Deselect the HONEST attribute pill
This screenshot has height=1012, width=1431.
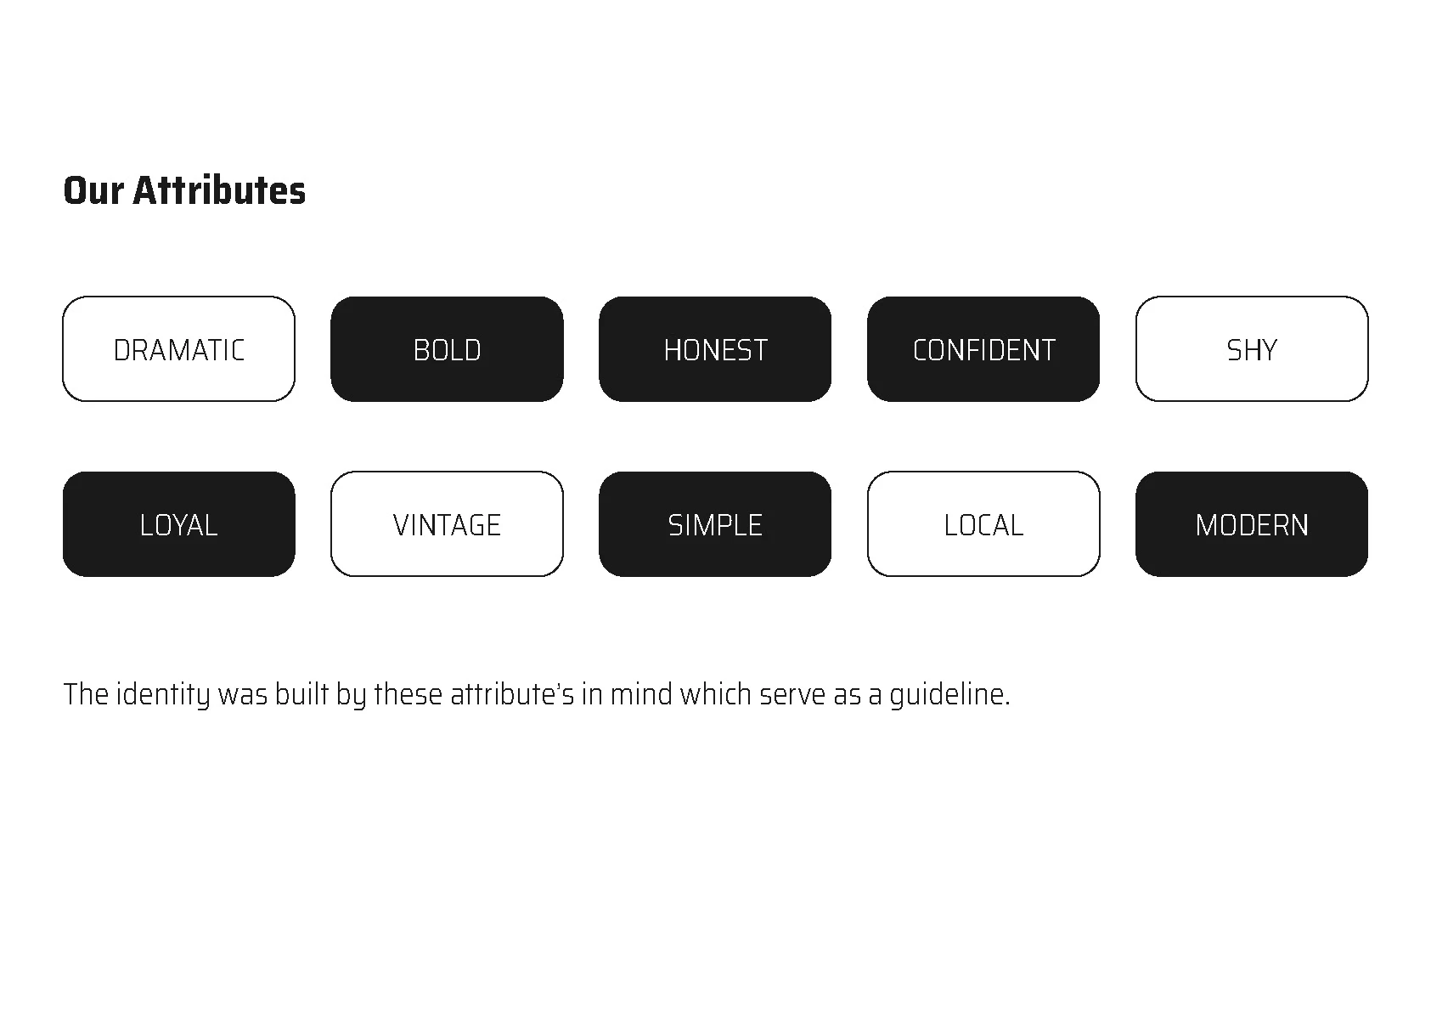point(715,349)
